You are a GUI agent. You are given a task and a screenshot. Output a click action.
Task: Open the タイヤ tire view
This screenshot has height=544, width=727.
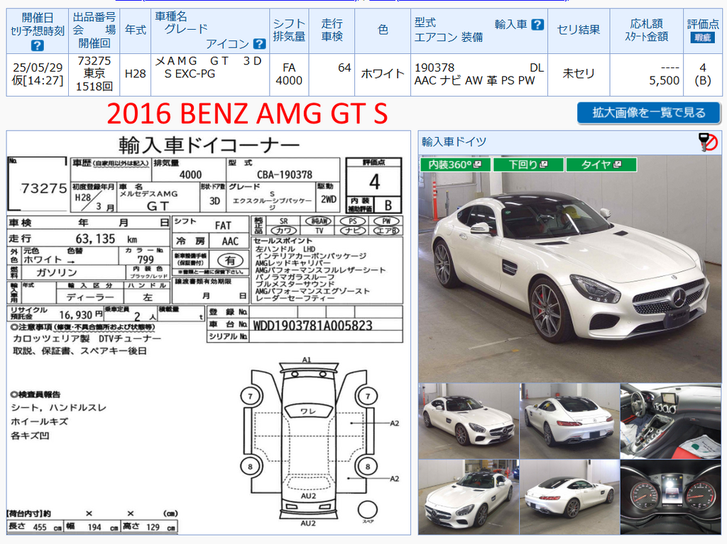pyautogui.click(x=601, y=165)
